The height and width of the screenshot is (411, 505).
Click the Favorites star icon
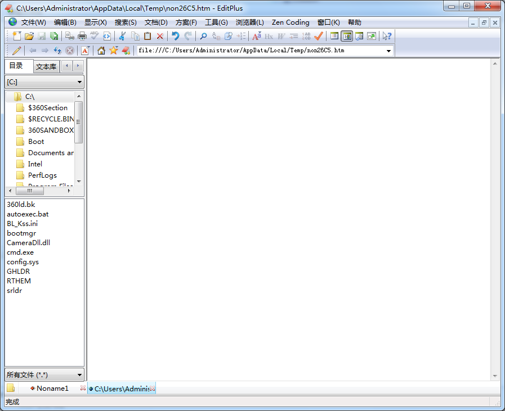click(x=114, y=51)
